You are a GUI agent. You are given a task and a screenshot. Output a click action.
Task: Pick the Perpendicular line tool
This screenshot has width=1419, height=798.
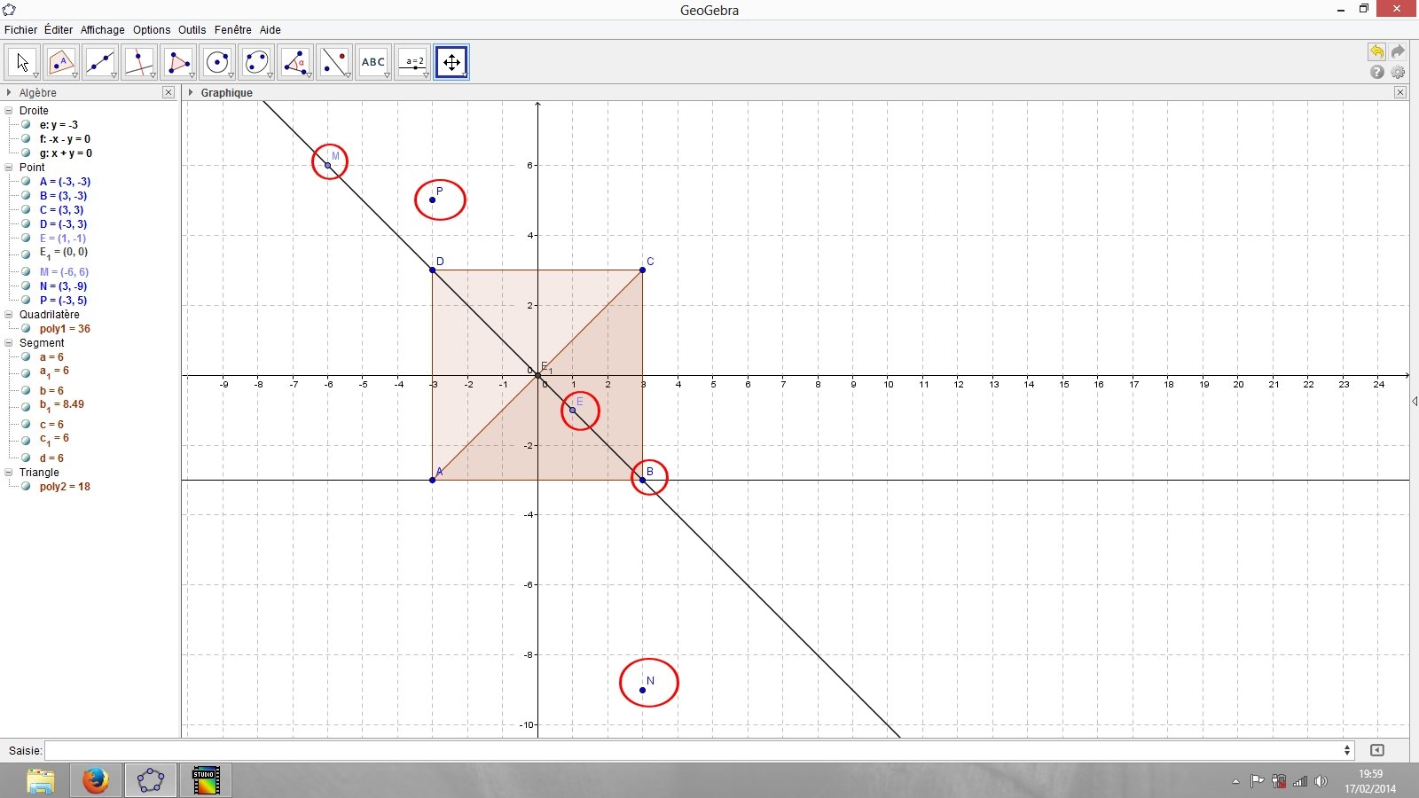[139, 62]
